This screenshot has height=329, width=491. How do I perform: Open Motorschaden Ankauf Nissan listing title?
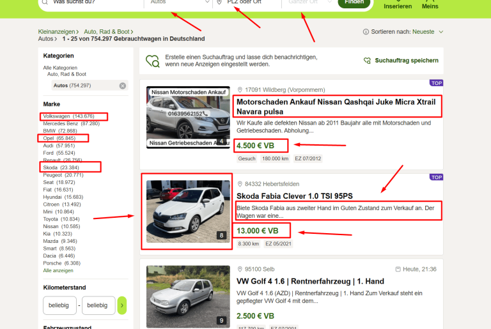point(336,107)
